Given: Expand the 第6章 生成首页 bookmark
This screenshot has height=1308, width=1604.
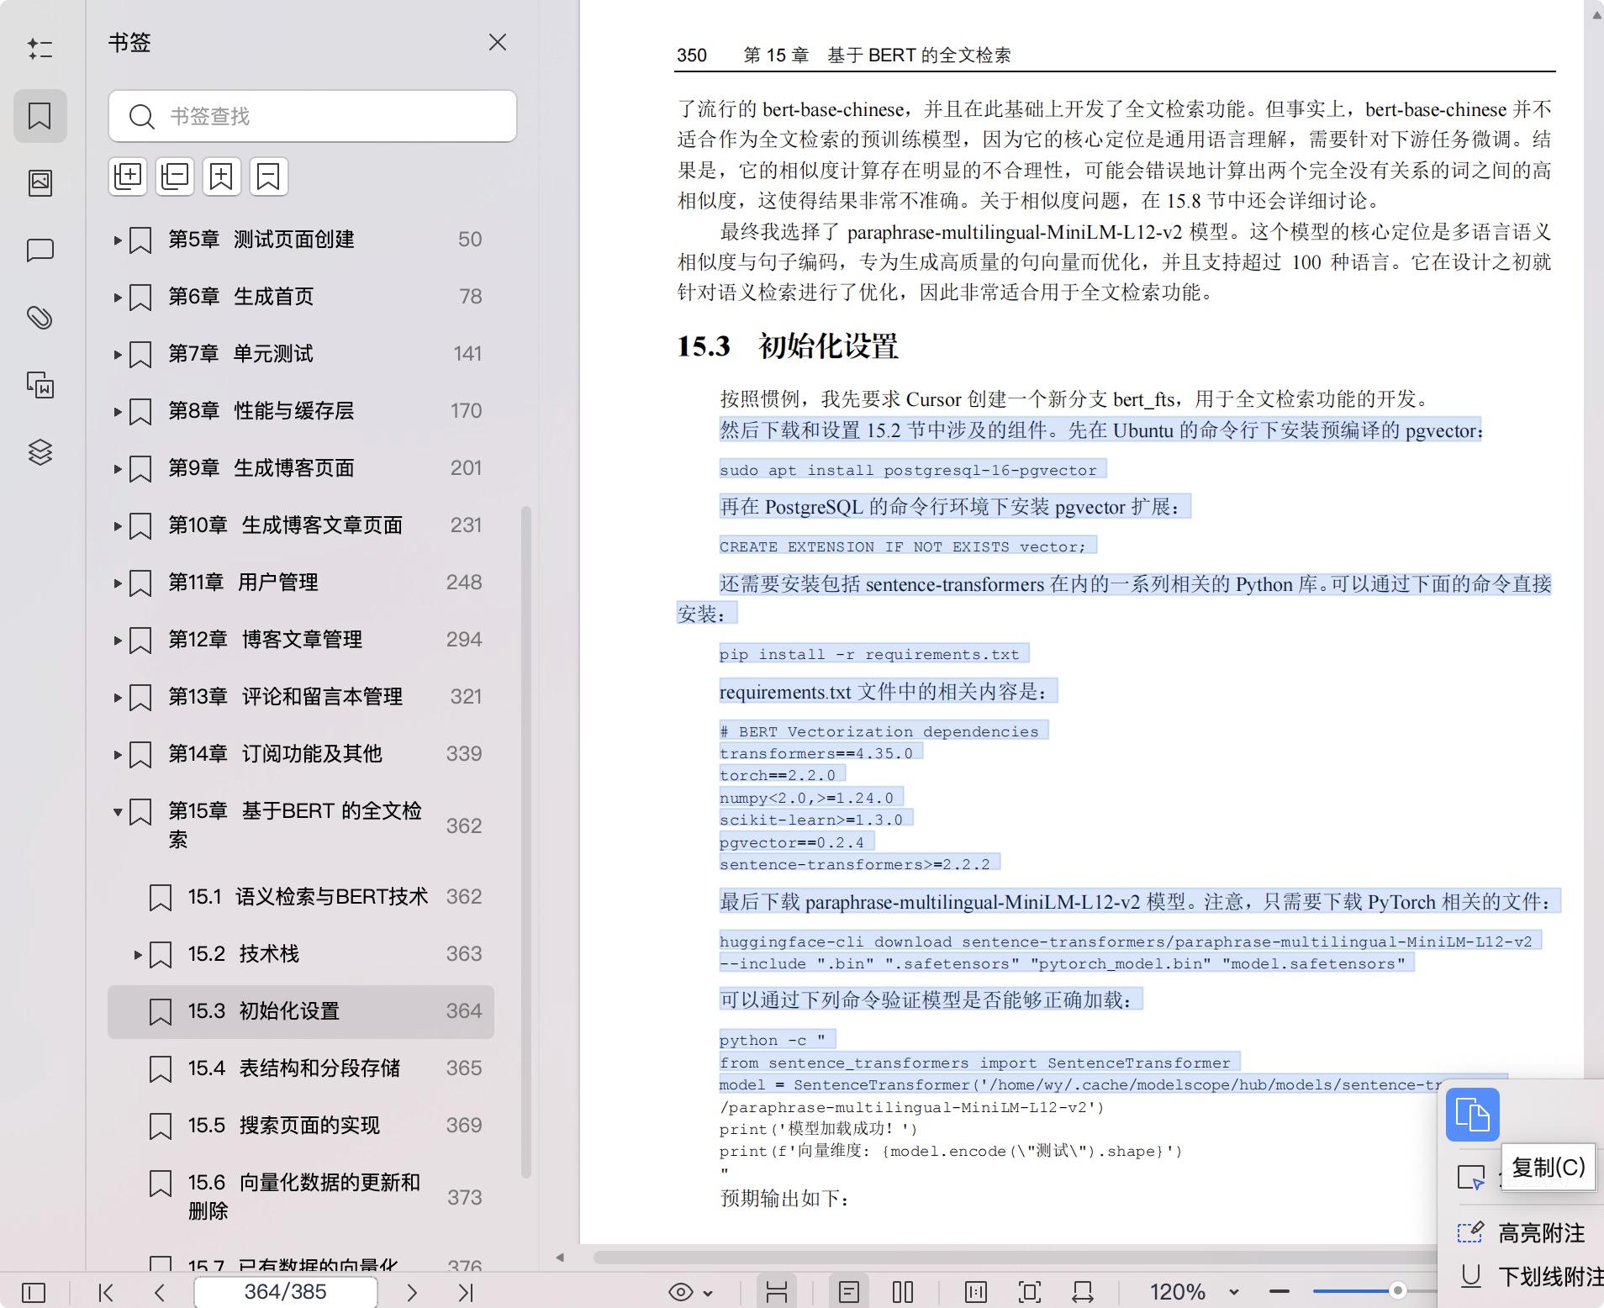Looking at the screenshot, I should tap(118, 298).
